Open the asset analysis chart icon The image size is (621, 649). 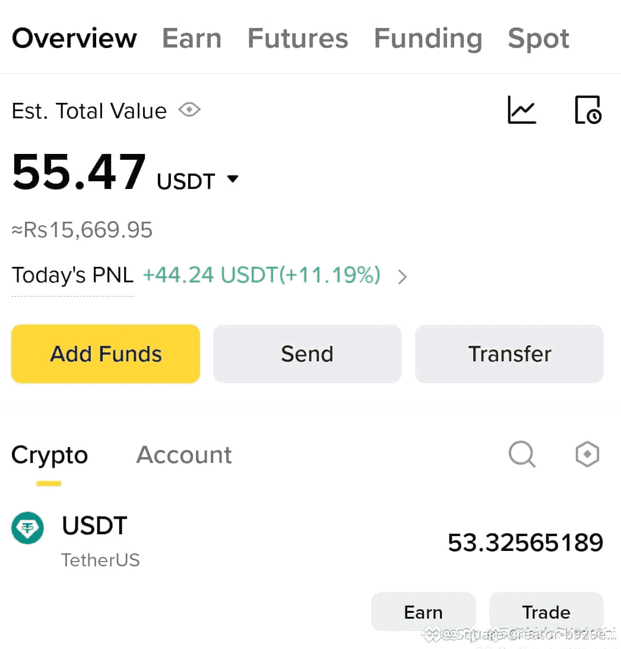click(x=522, y=110)
